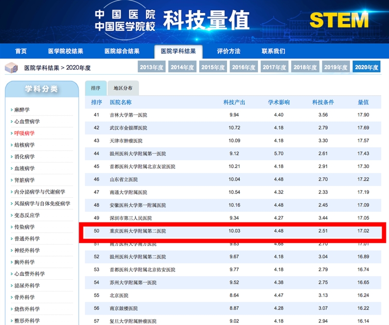
Task: Select the 2013年度 year button
Action: click(x=152, y=68)
